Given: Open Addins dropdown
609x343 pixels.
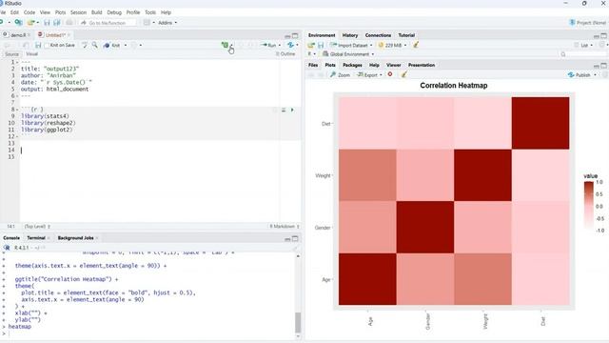Looking at the screenshot, I should [167, 23].
